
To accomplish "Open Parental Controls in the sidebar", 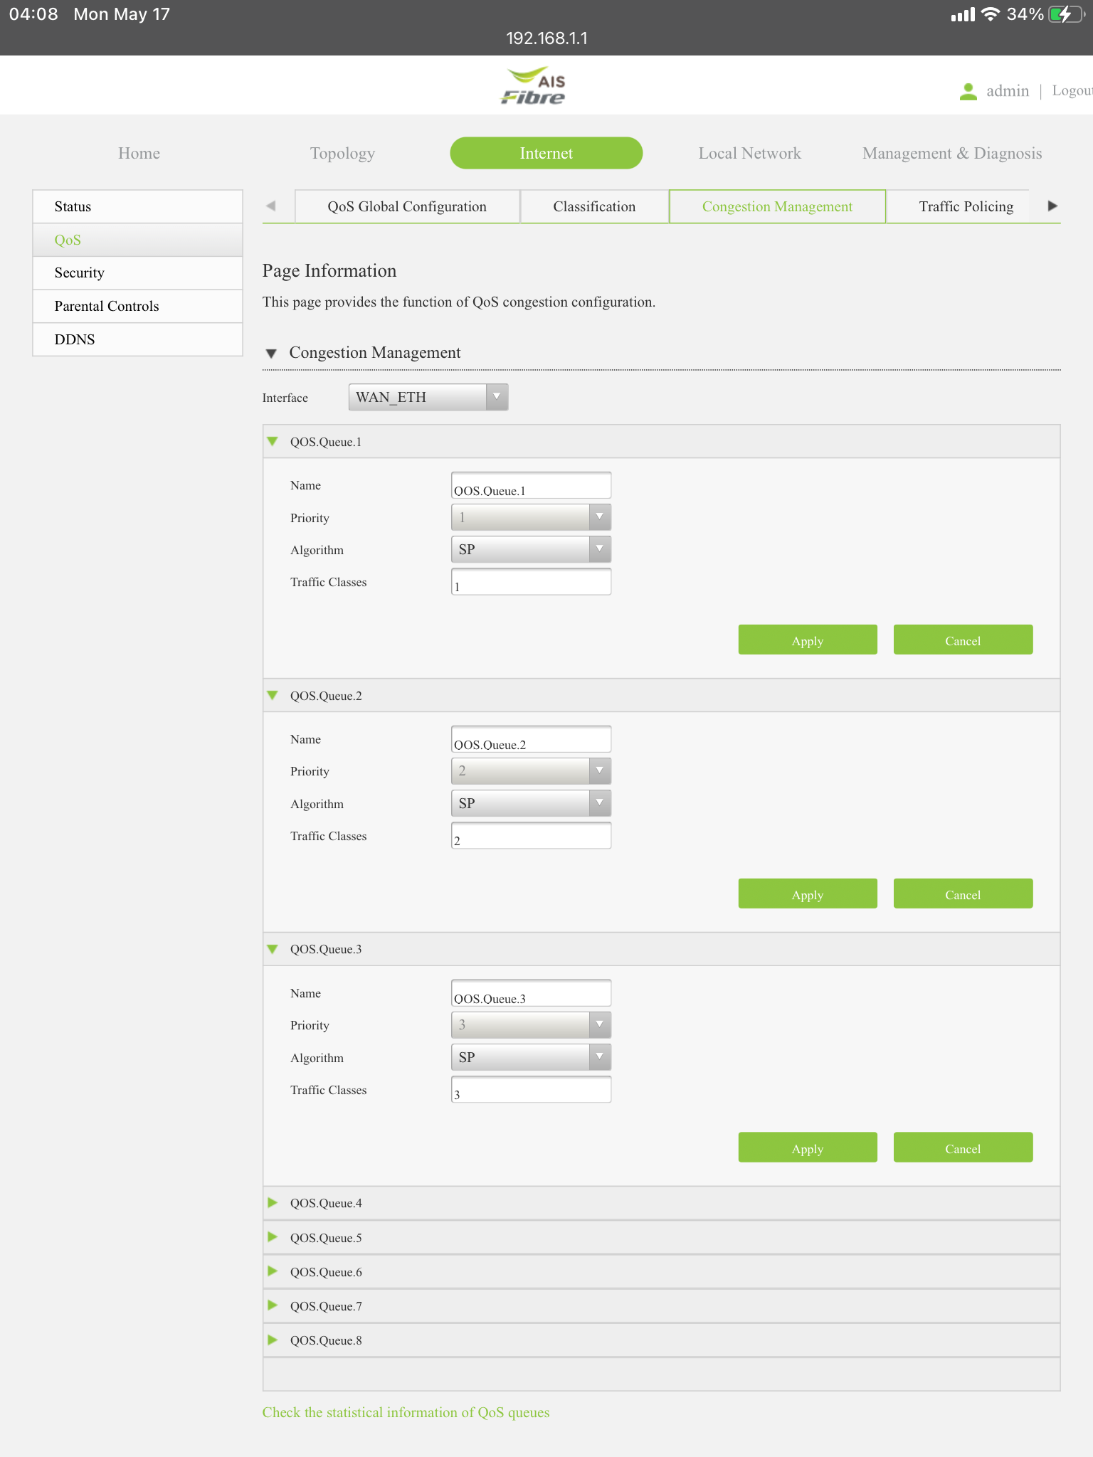I will pos(137,306).
